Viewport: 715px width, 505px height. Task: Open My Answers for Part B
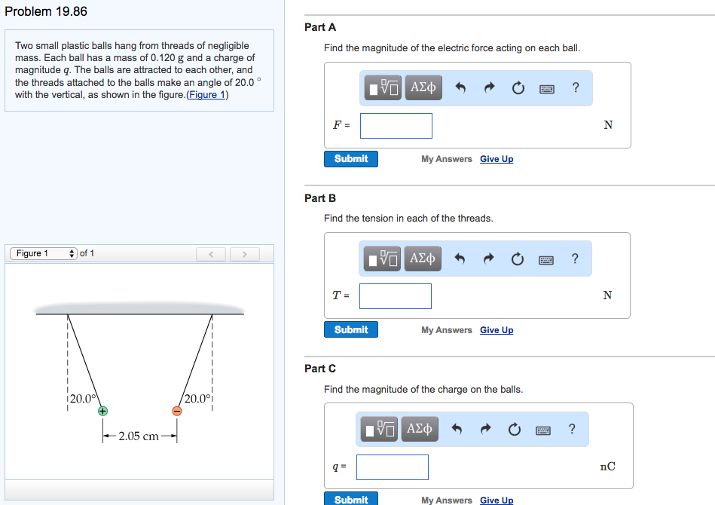pyautogui.click(x=447, y=330)
